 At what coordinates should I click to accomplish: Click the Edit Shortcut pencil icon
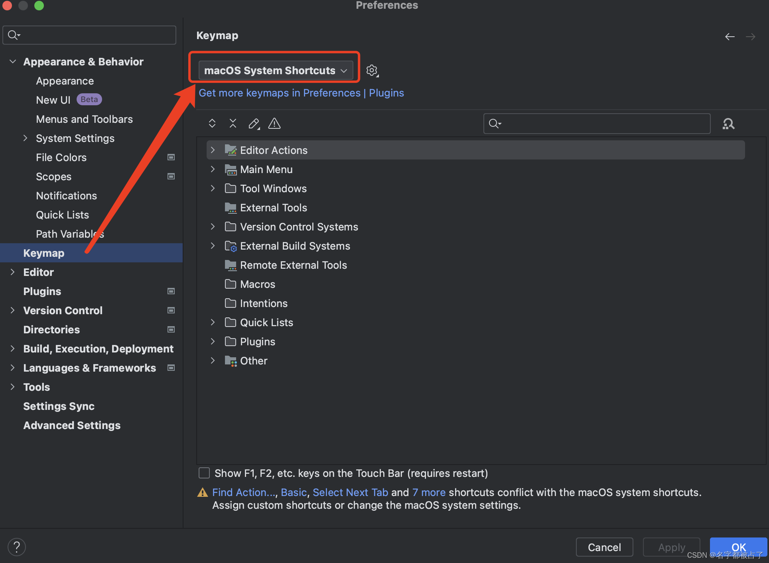tap(254, 123)
